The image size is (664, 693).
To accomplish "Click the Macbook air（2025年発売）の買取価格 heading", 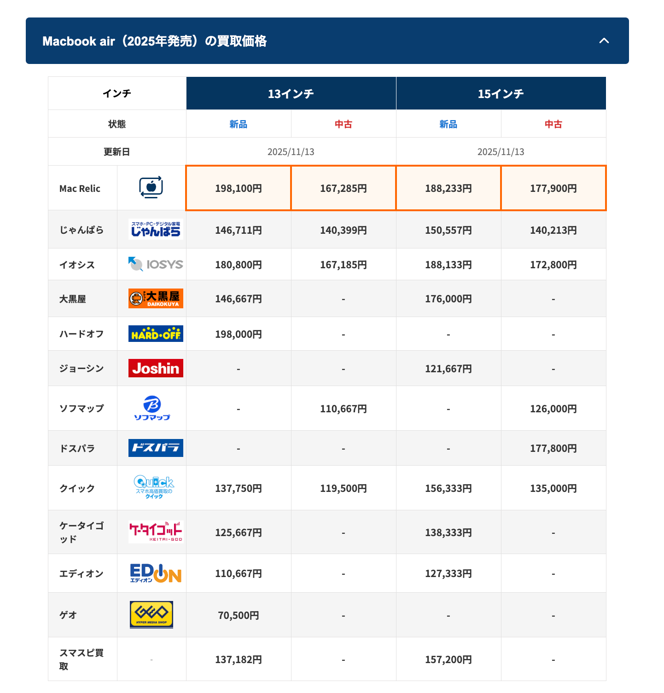I will pos(155,41).
